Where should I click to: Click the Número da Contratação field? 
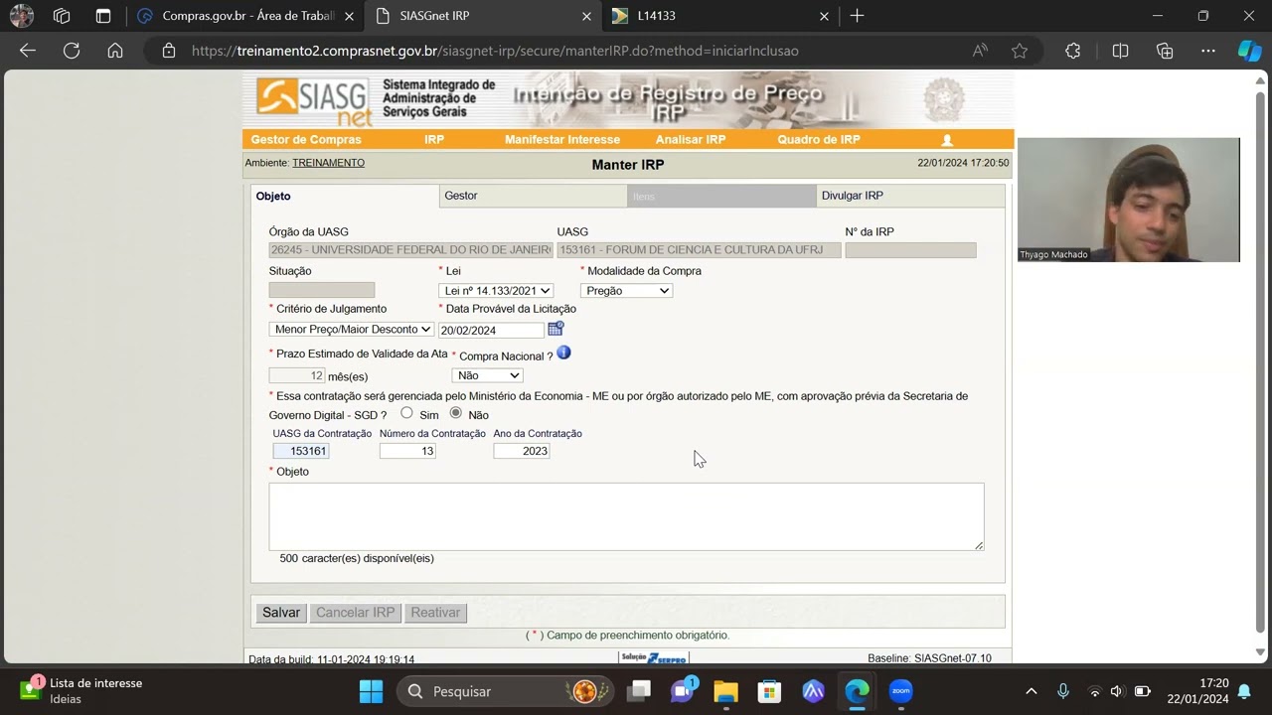point(407,451)
